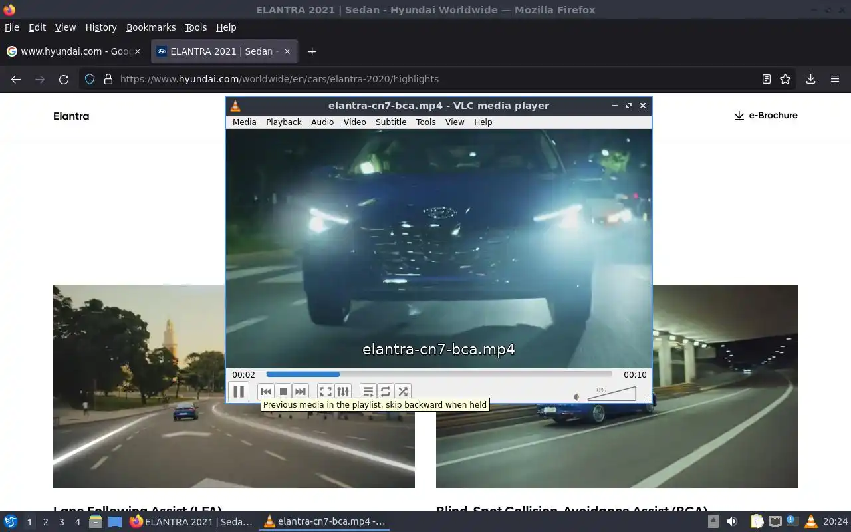Open the file manager from taskbar
Image resolution: width=851 pixels, height=532 pixels.
[x=96, y=522]
